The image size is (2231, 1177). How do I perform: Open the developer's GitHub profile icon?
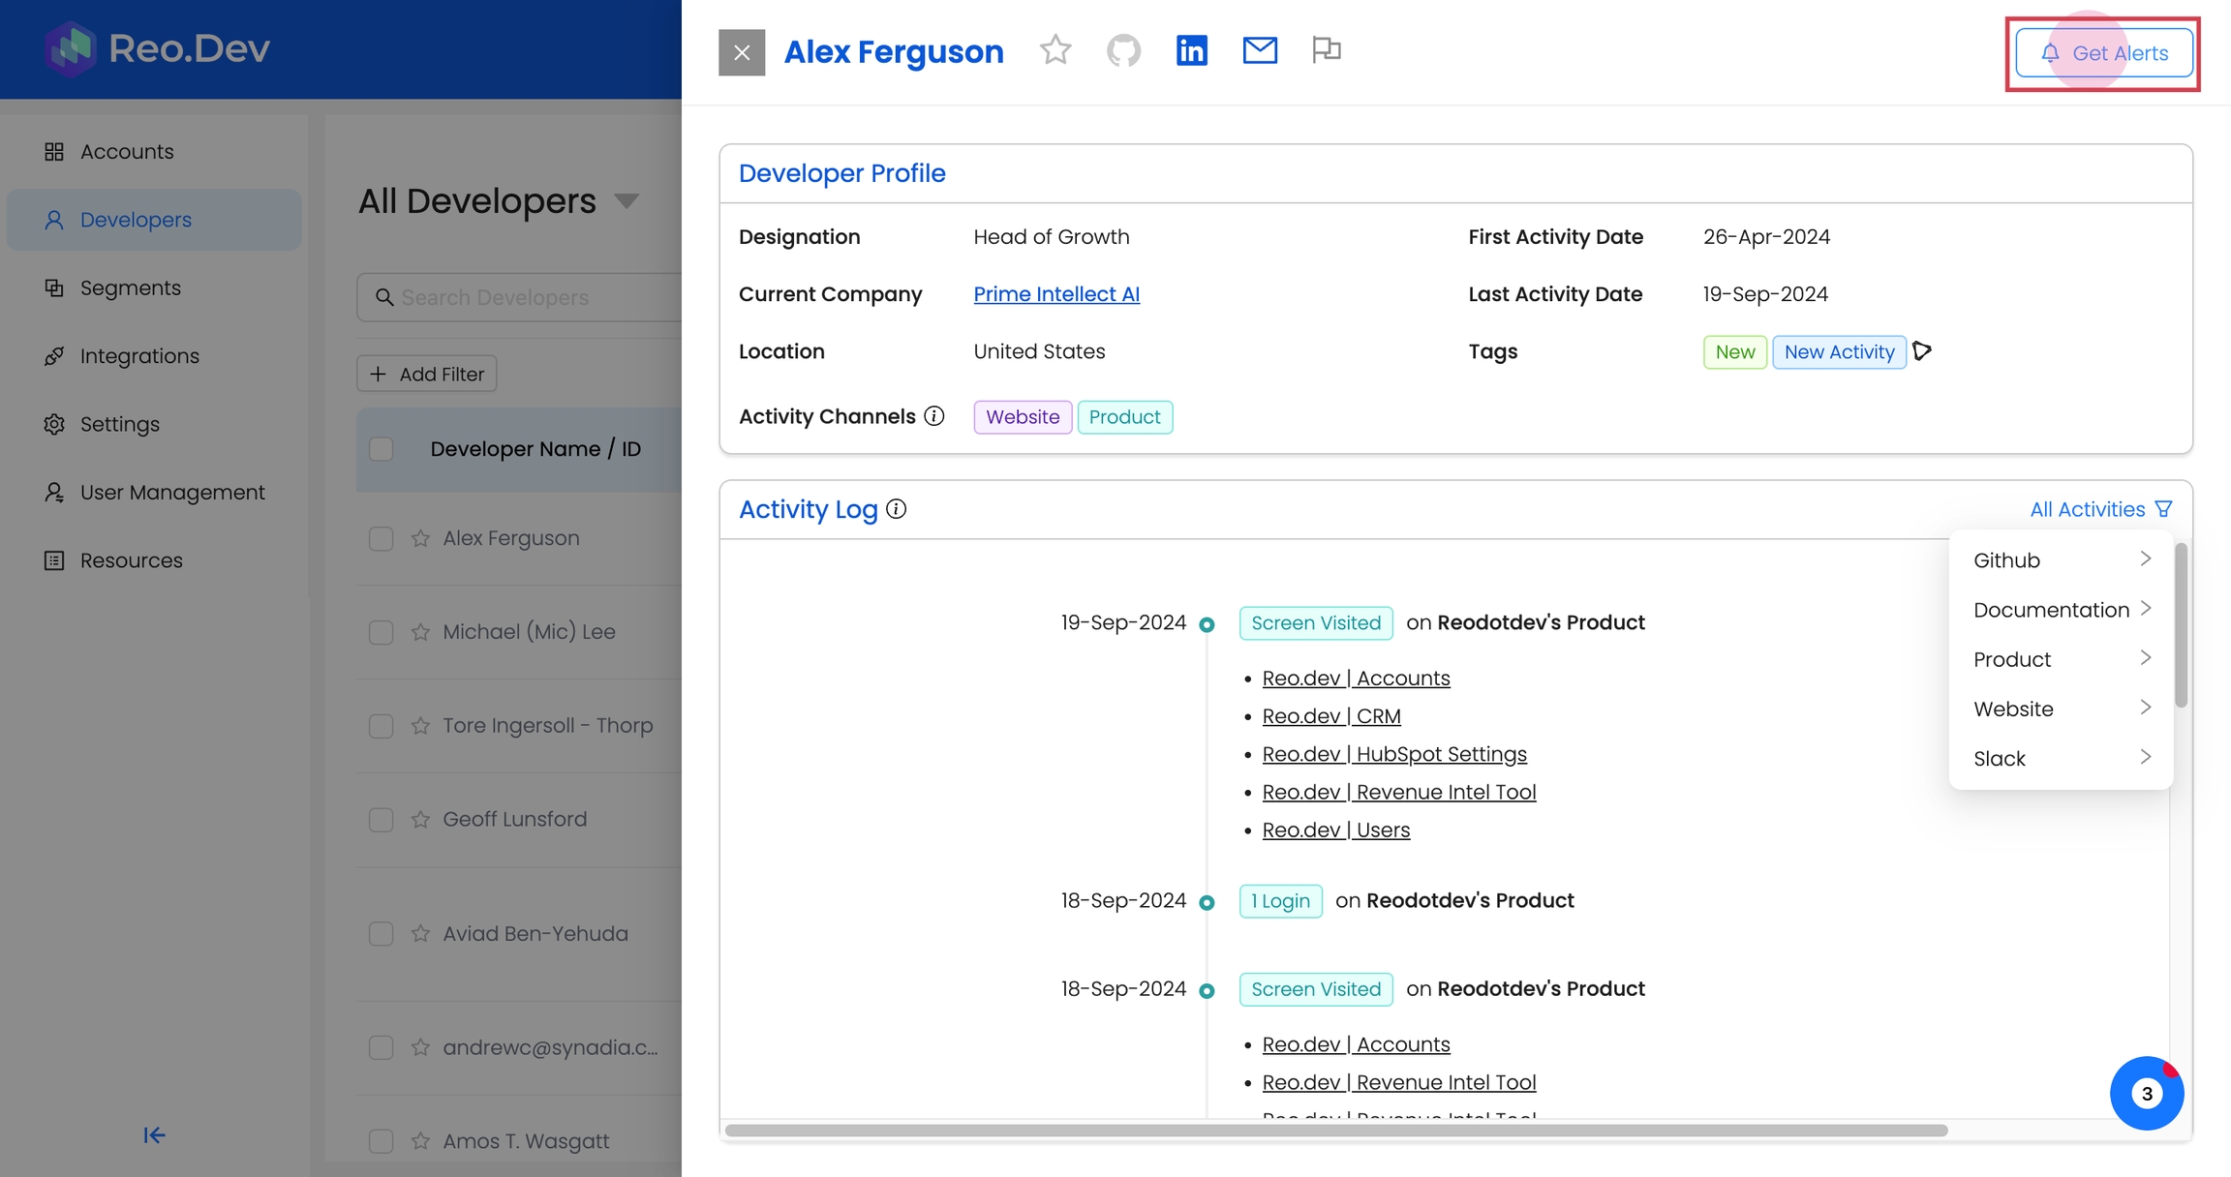point(1123,50)
